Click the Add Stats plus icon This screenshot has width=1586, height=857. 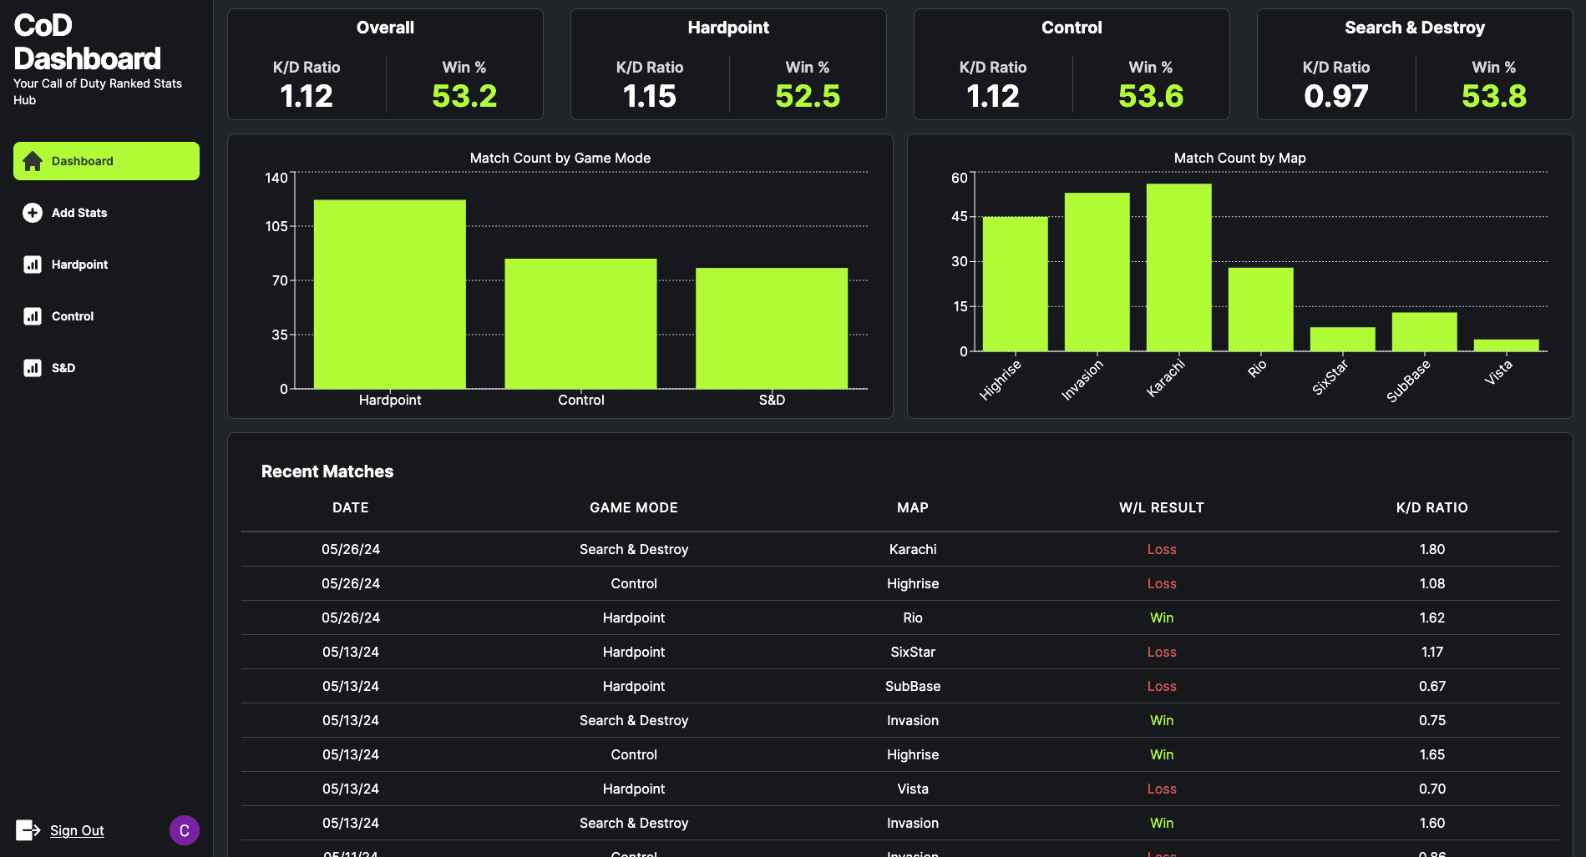[33, 213]
